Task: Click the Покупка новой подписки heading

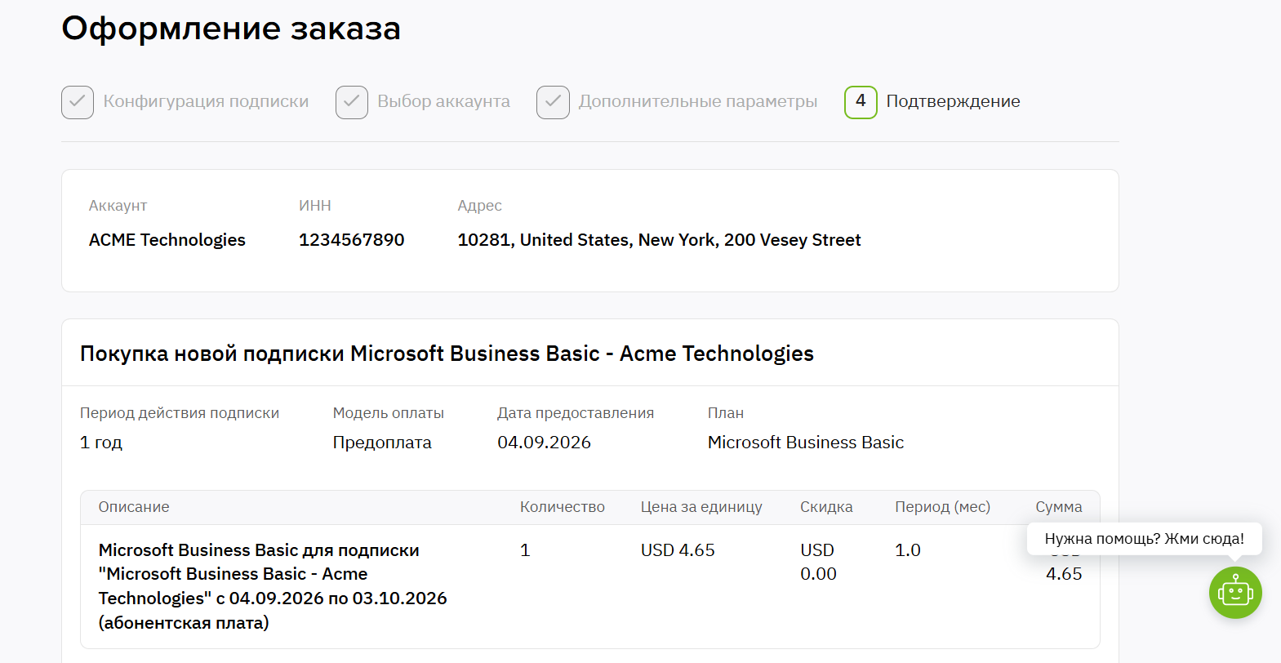Action: coord(447,354)
